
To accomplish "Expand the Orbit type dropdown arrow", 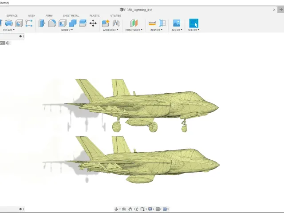I will pos(120,209).
